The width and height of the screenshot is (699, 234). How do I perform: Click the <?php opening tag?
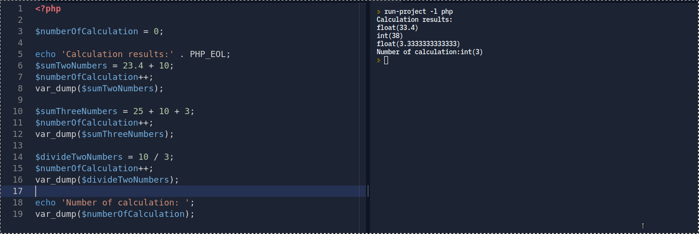coord(48,9)
